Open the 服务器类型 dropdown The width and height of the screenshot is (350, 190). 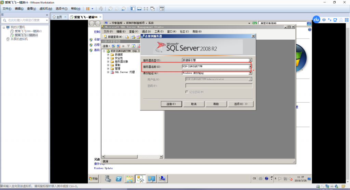click(250, 60)
